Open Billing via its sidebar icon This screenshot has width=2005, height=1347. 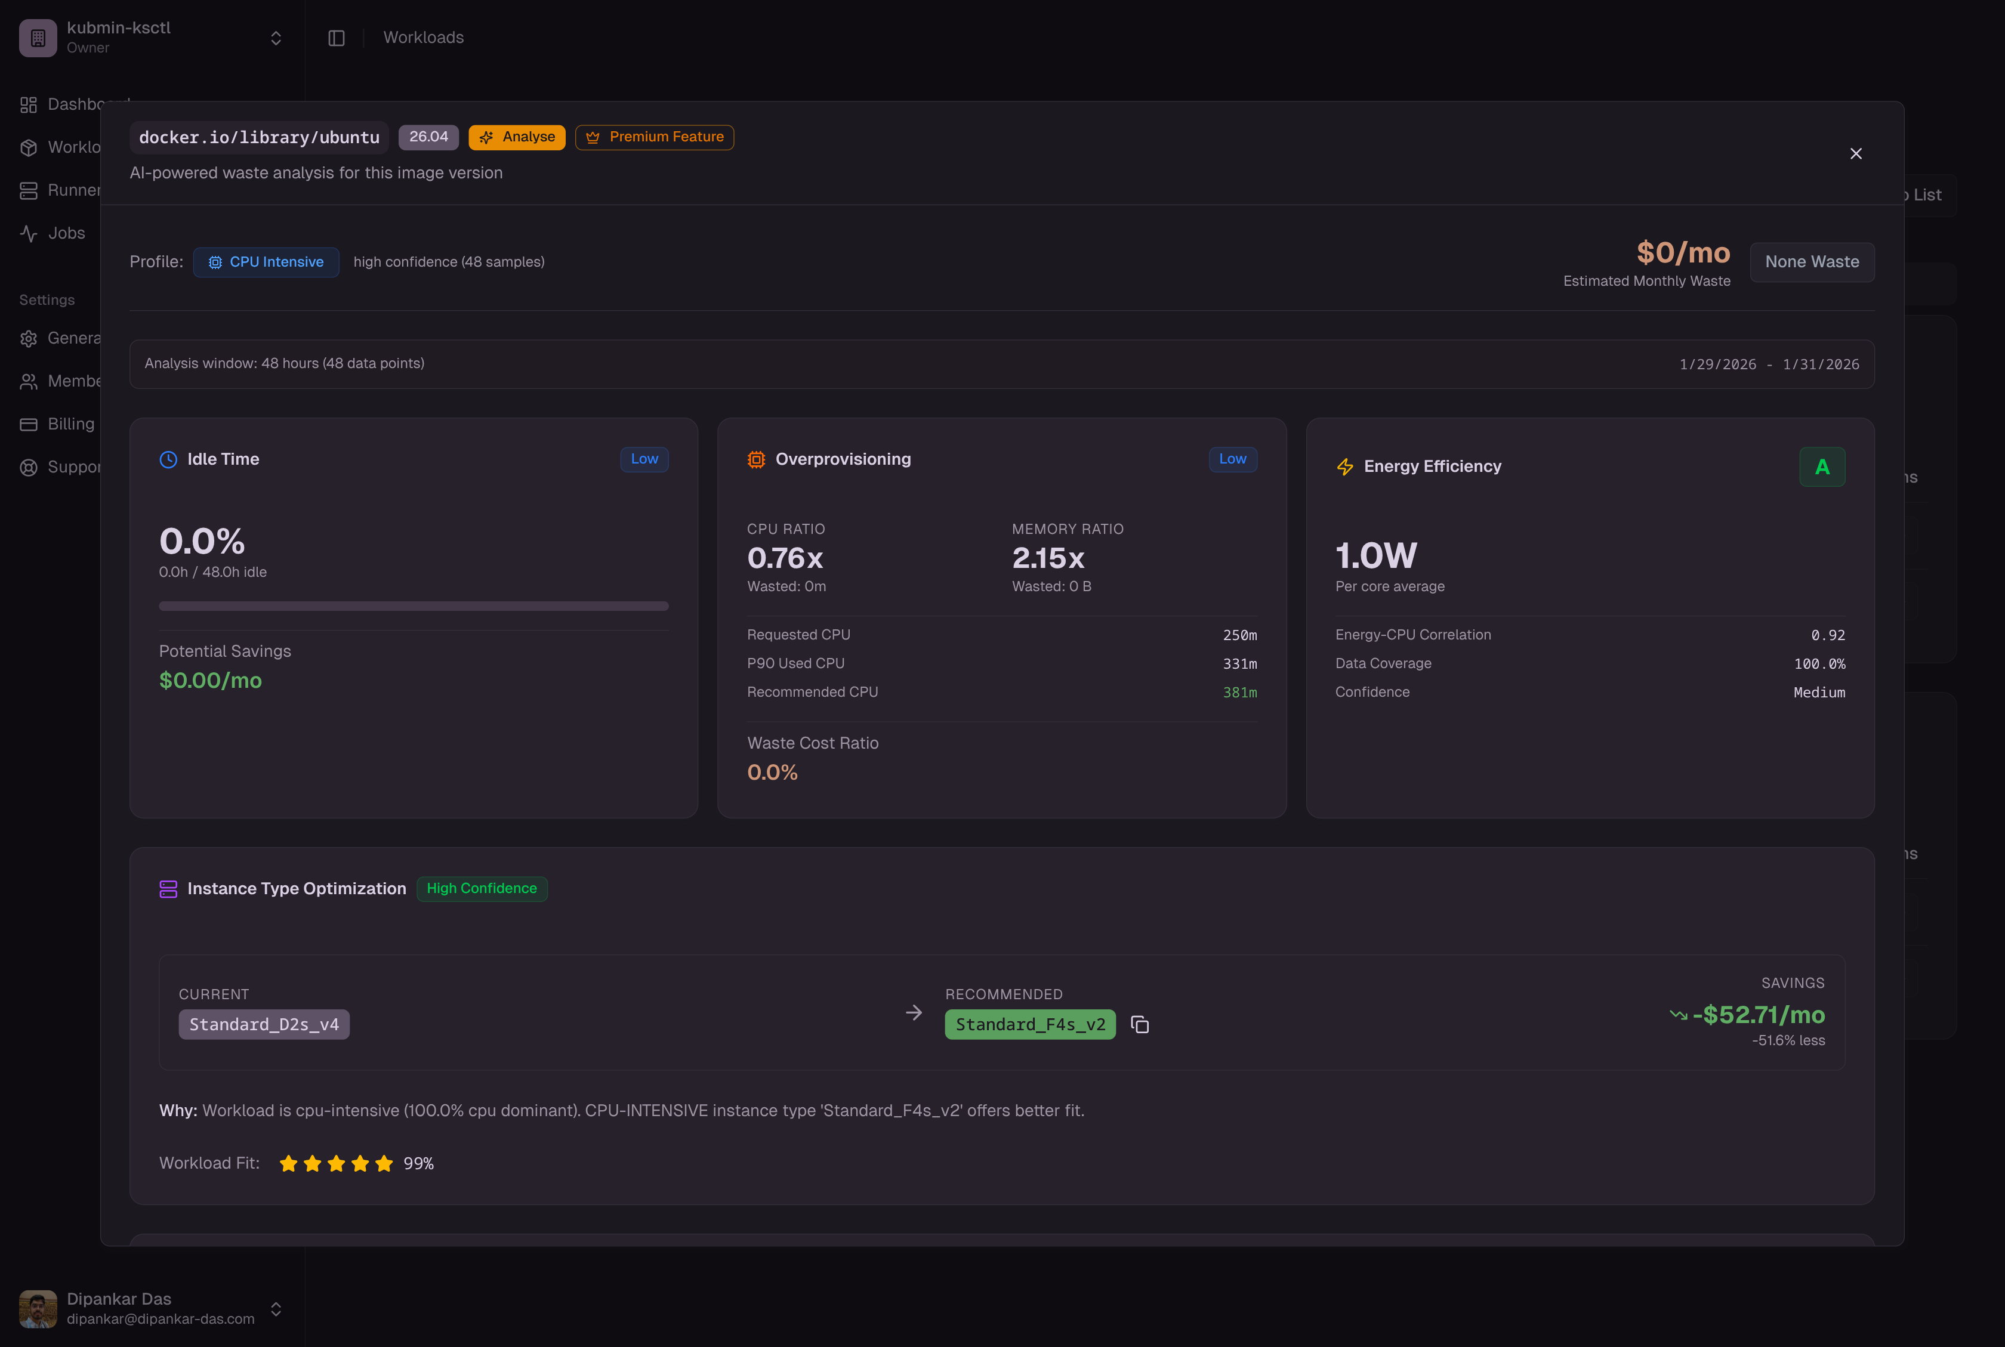29,424
